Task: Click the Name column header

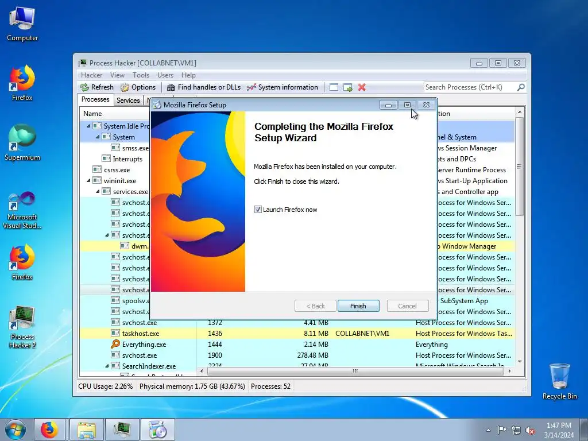Action: pos(115,114)
